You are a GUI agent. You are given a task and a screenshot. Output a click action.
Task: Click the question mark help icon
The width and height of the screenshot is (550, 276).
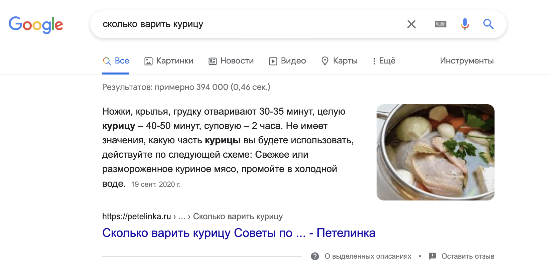point(315,256)
